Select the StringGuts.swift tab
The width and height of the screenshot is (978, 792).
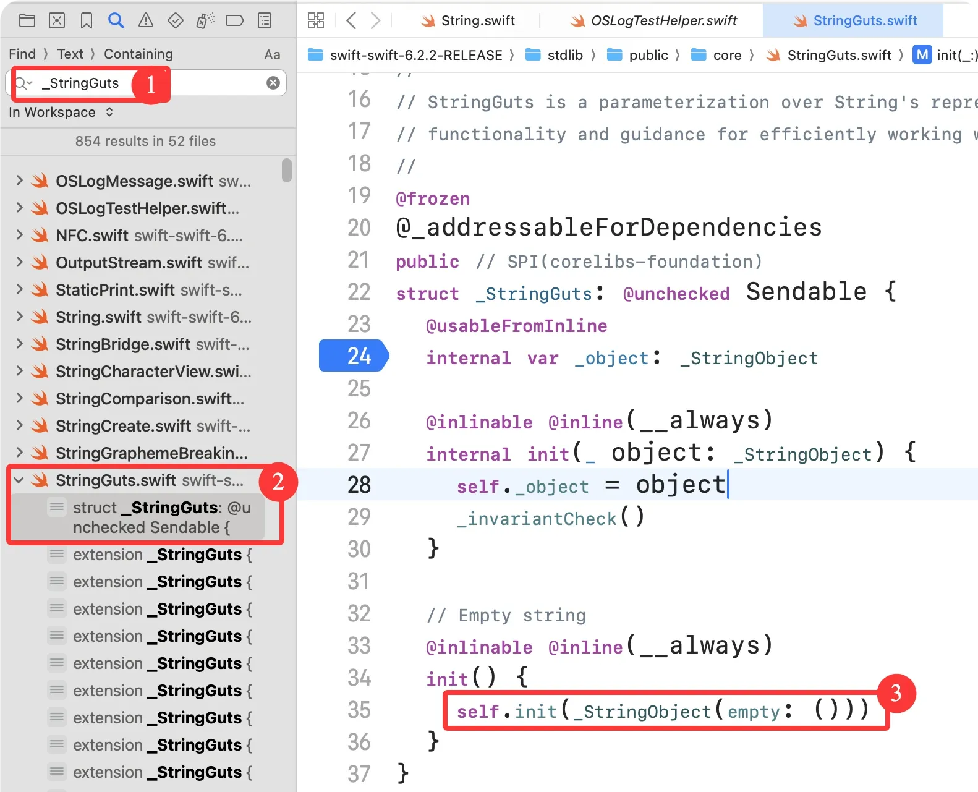[x=854, y=20]
